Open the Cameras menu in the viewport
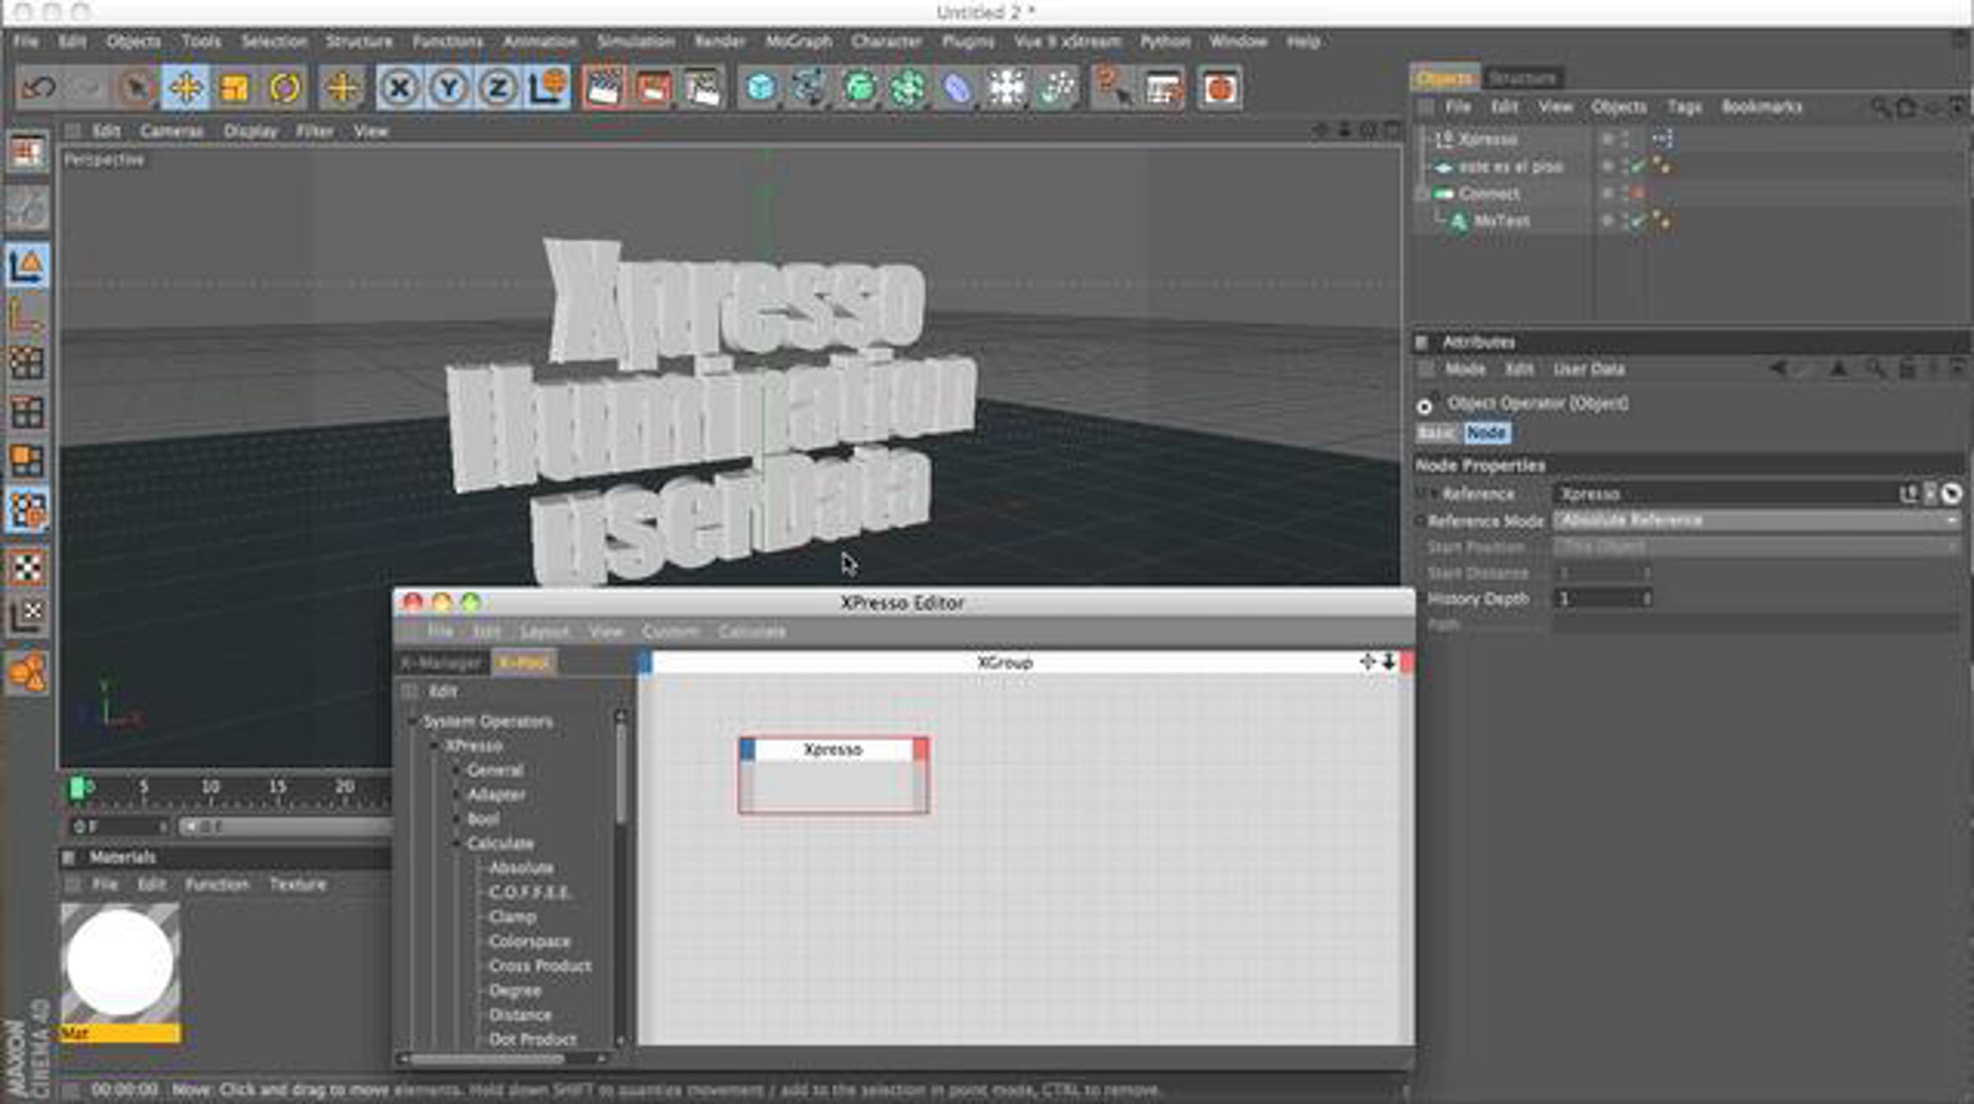The image size is (1974, 1104). [x=171, y=132]
